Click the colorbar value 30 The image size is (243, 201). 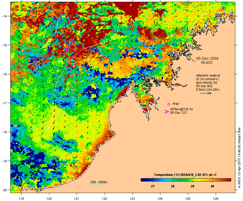point(212,186)
